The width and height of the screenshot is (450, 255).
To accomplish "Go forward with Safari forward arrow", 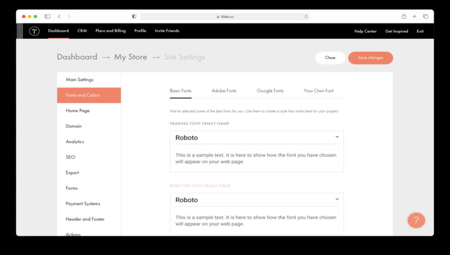I will point(69,16).
